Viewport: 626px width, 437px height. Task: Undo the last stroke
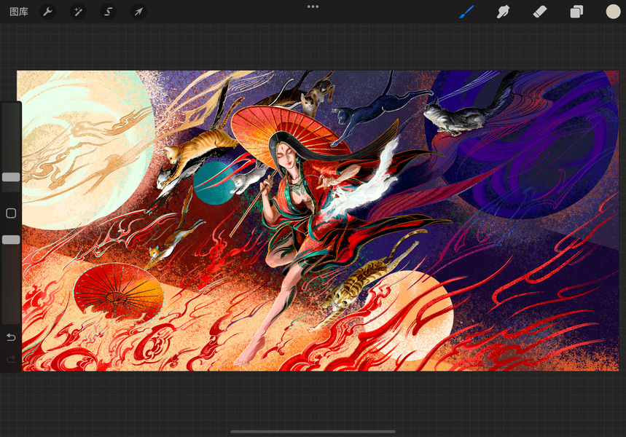point(11,338)
